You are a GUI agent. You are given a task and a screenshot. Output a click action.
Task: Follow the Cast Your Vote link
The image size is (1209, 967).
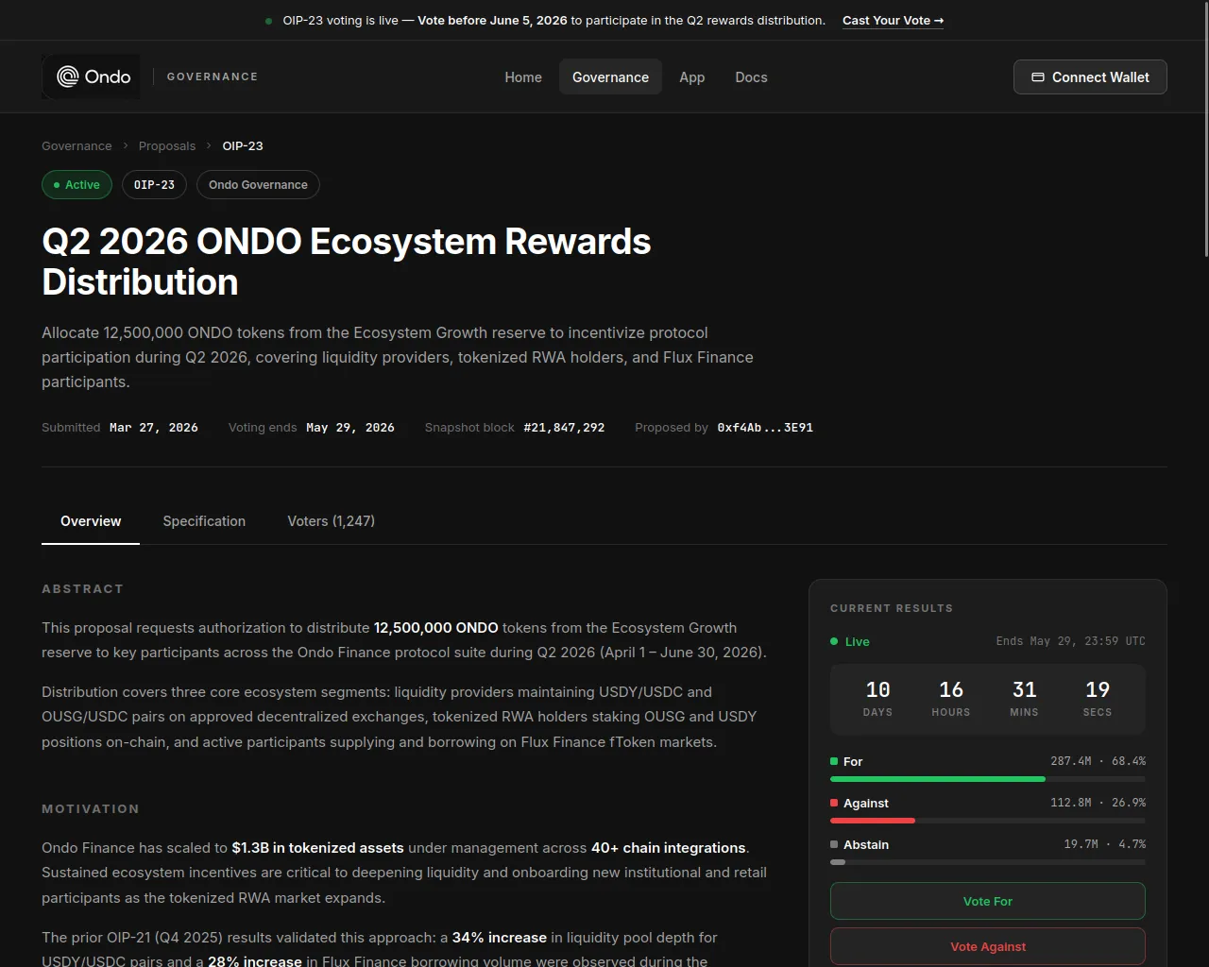click(893, 21)
